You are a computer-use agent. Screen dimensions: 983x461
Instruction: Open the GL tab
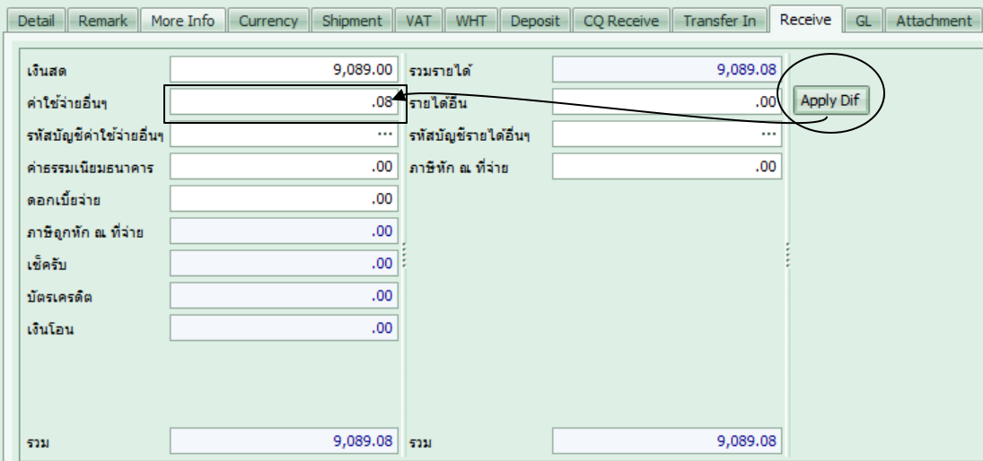(x=864, y=21)
